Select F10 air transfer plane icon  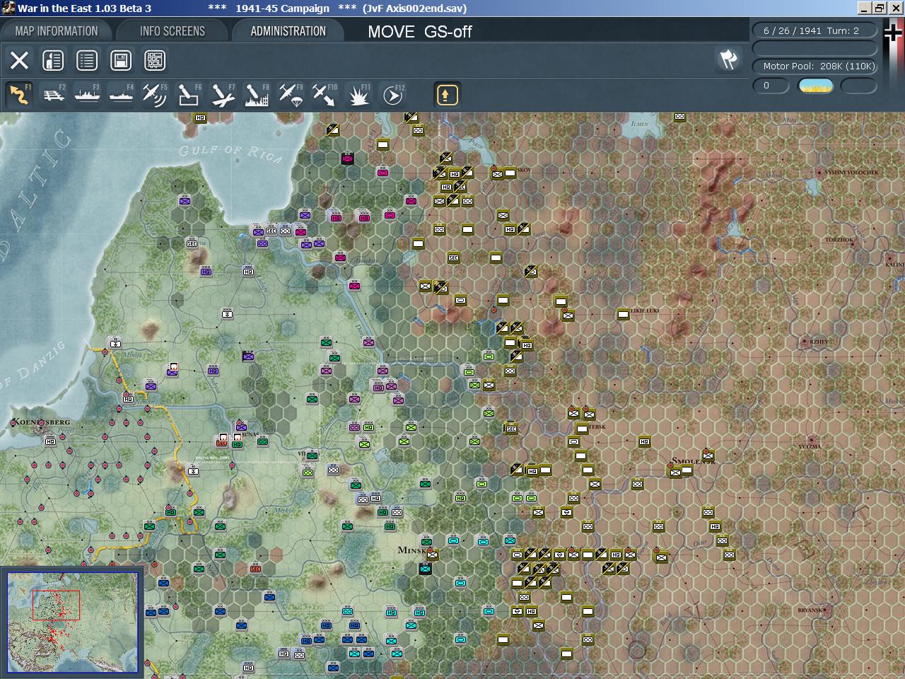click(325, 94)
